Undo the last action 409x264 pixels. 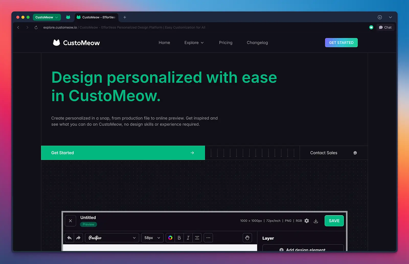69,238
